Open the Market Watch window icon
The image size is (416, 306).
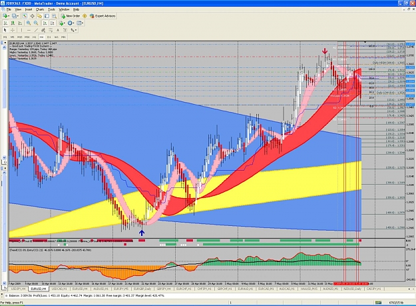[x=25, y=16]
